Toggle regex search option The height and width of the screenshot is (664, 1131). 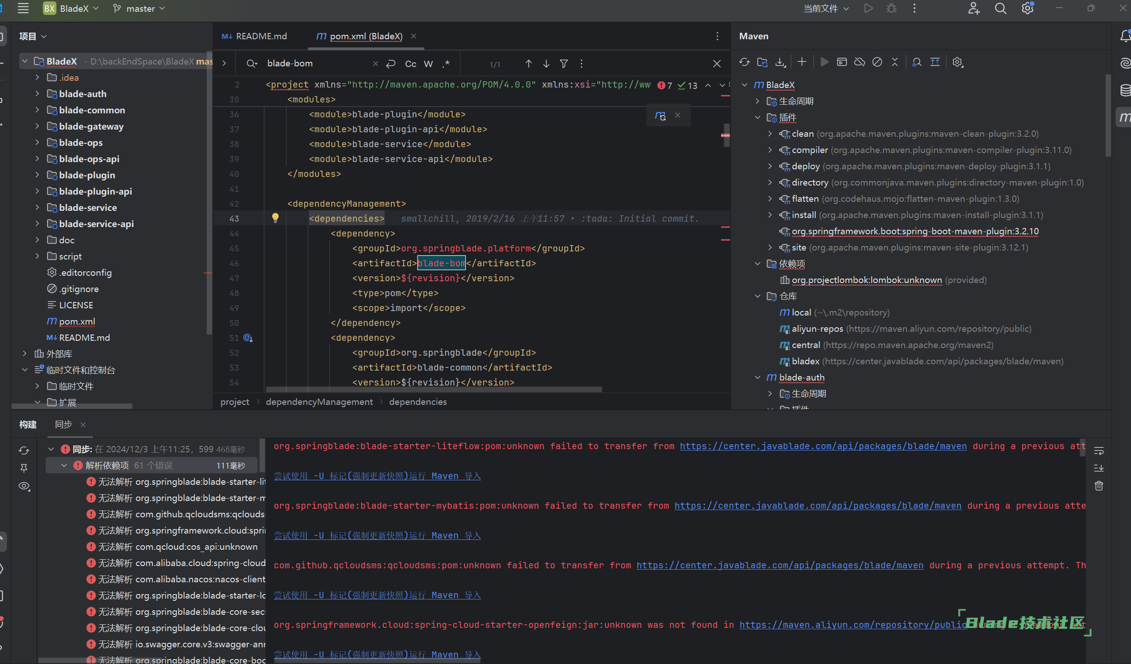click(x=446, y=64)
